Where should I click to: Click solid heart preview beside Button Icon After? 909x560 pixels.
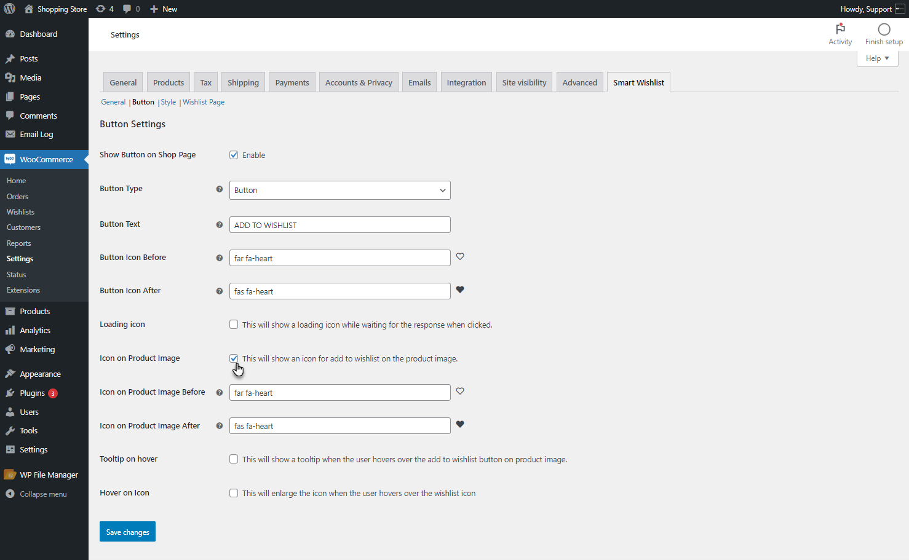[460, 290]
